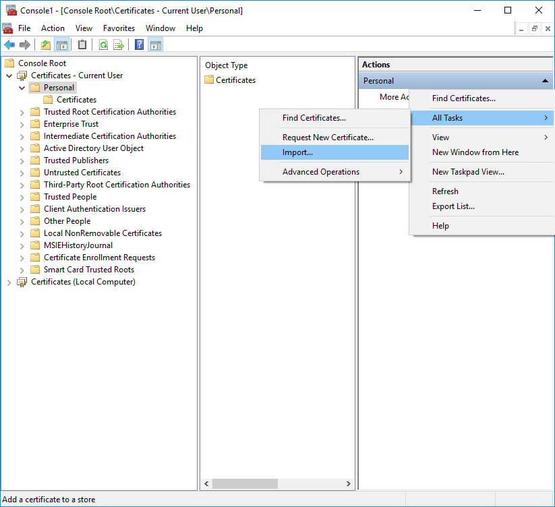This screenshot has height=507, width=555.
Task: Click the green Refresh toolbar icon
Action: click(103, 45)
